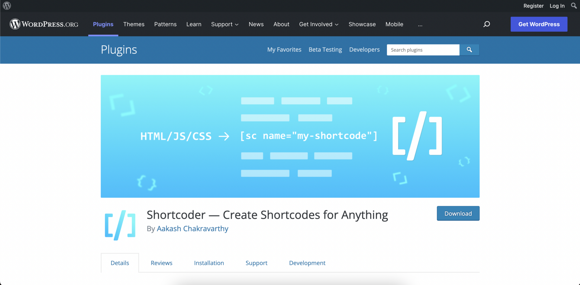Open the Beta Testing link

point(325,50)
